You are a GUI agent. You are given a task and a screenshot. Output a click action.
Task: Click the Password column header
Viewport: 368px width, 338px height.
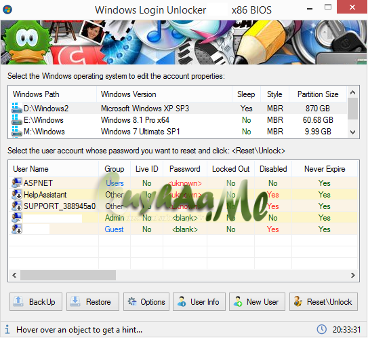point(185,169)
